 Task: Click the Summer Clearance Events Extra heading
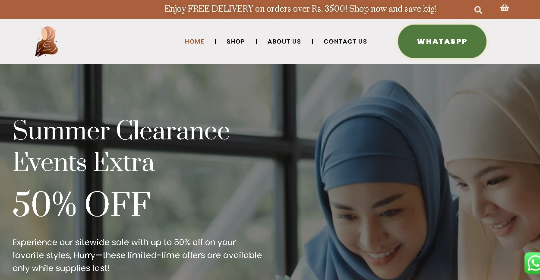coord(121,147)
